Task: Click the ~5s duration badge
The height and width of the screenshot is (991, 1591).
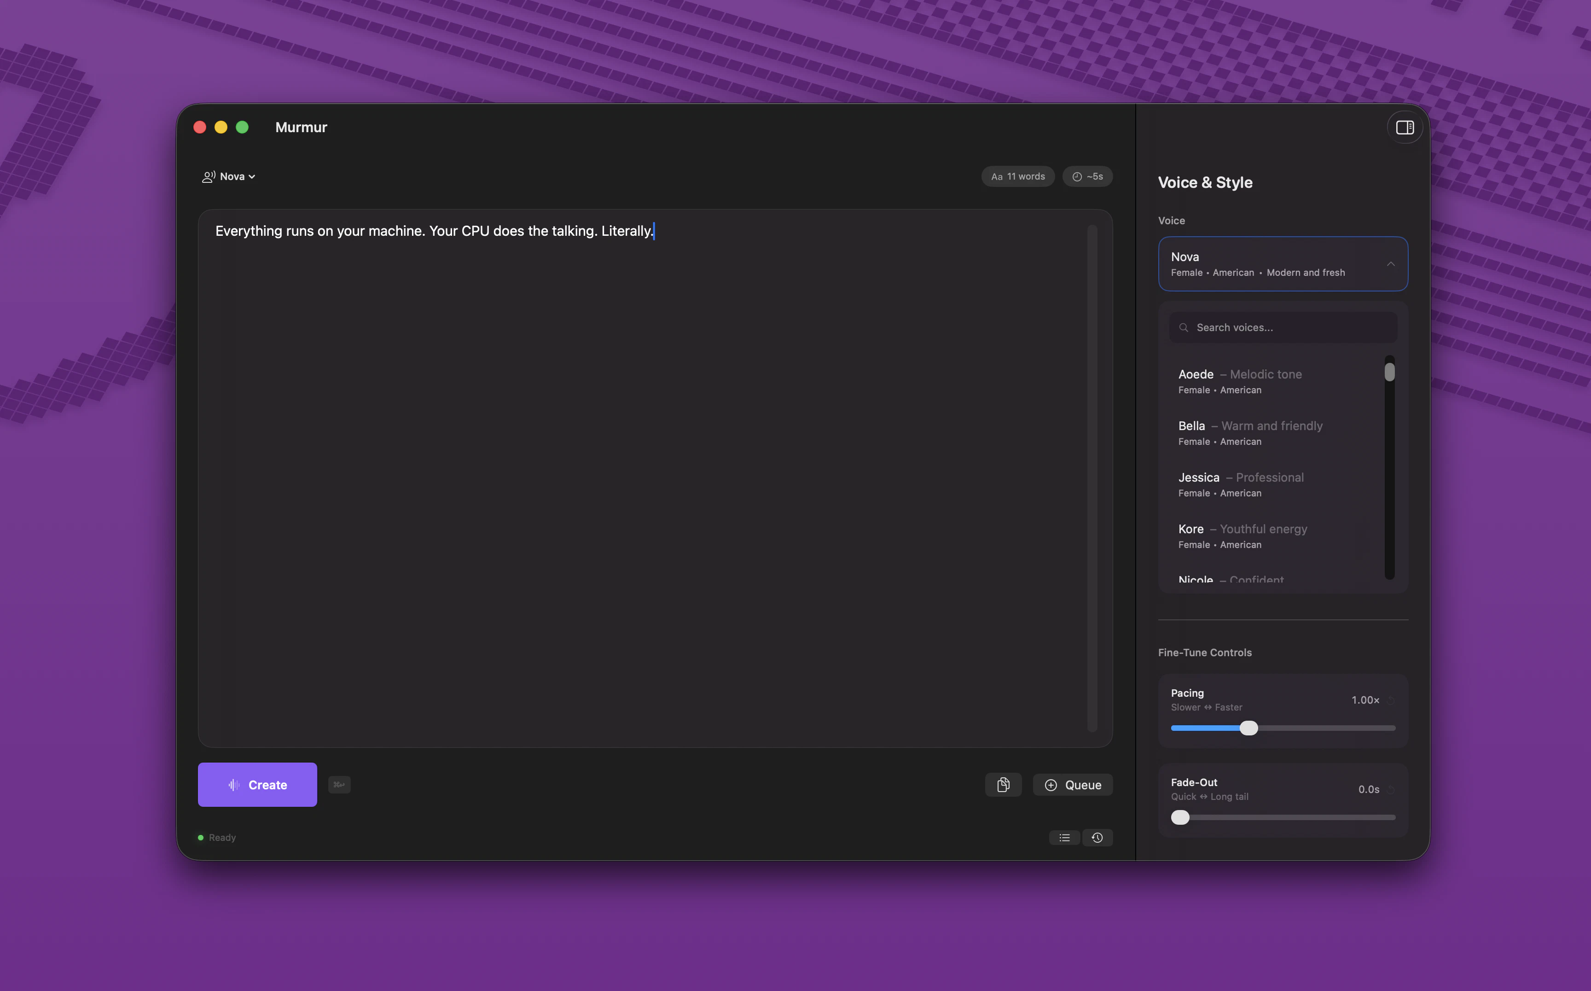Action: 1087,176
